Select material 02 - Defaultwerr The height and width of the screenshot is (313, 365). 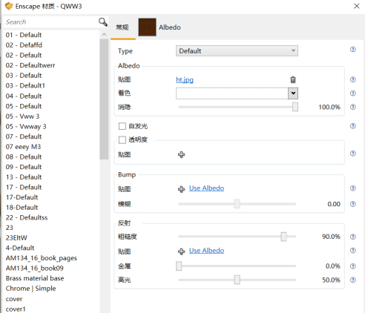point(30,65)
